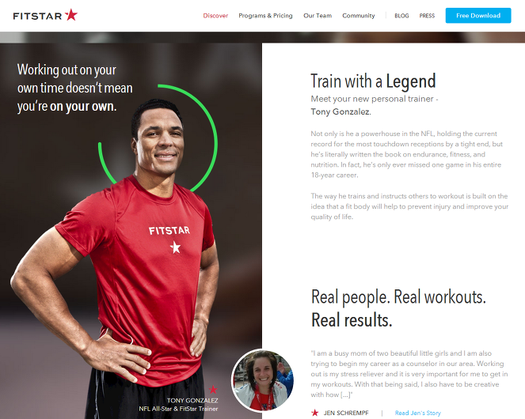Click the red star beside Jen Schrempf
The height and width of the screenshot is (419, 525).
coord(314,413)
